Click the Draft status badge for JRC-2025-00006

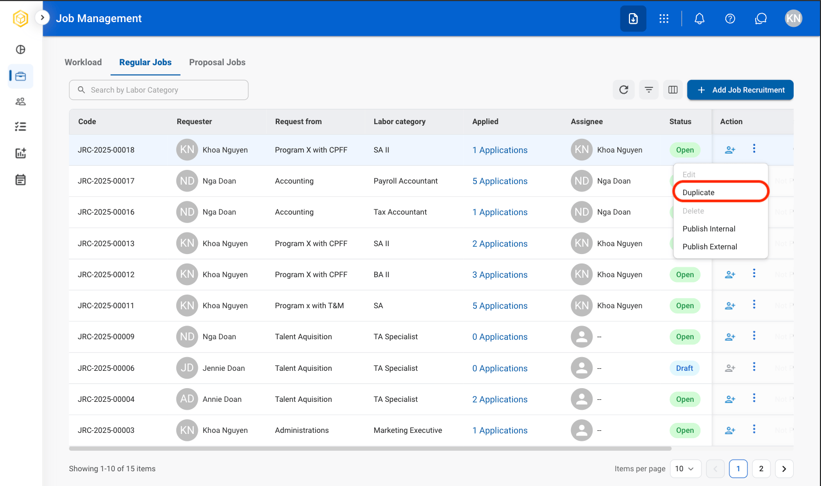coord(684,368)
